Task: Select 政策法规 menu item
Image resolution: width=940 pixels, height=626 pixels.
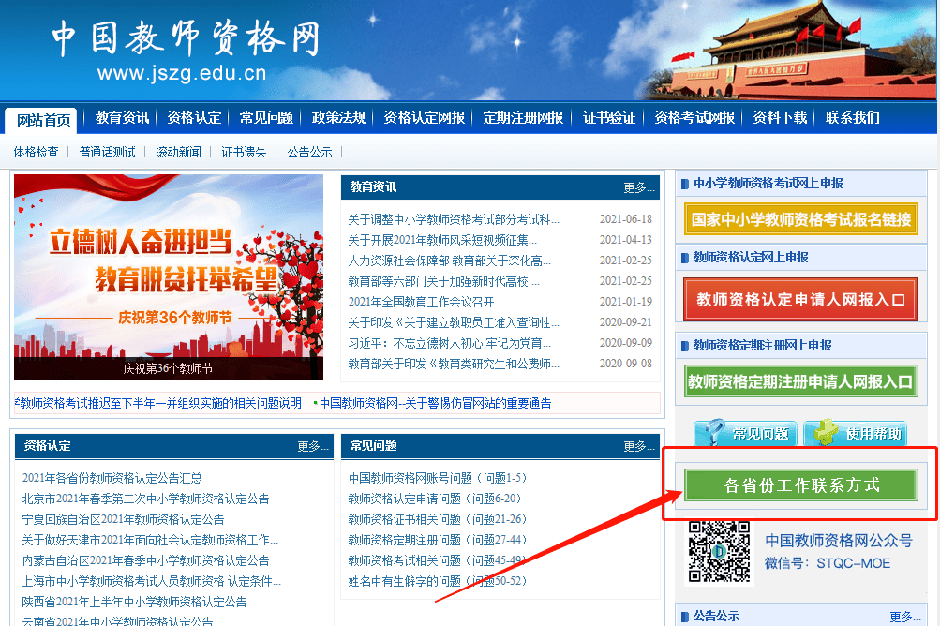Action: point(338,117)
